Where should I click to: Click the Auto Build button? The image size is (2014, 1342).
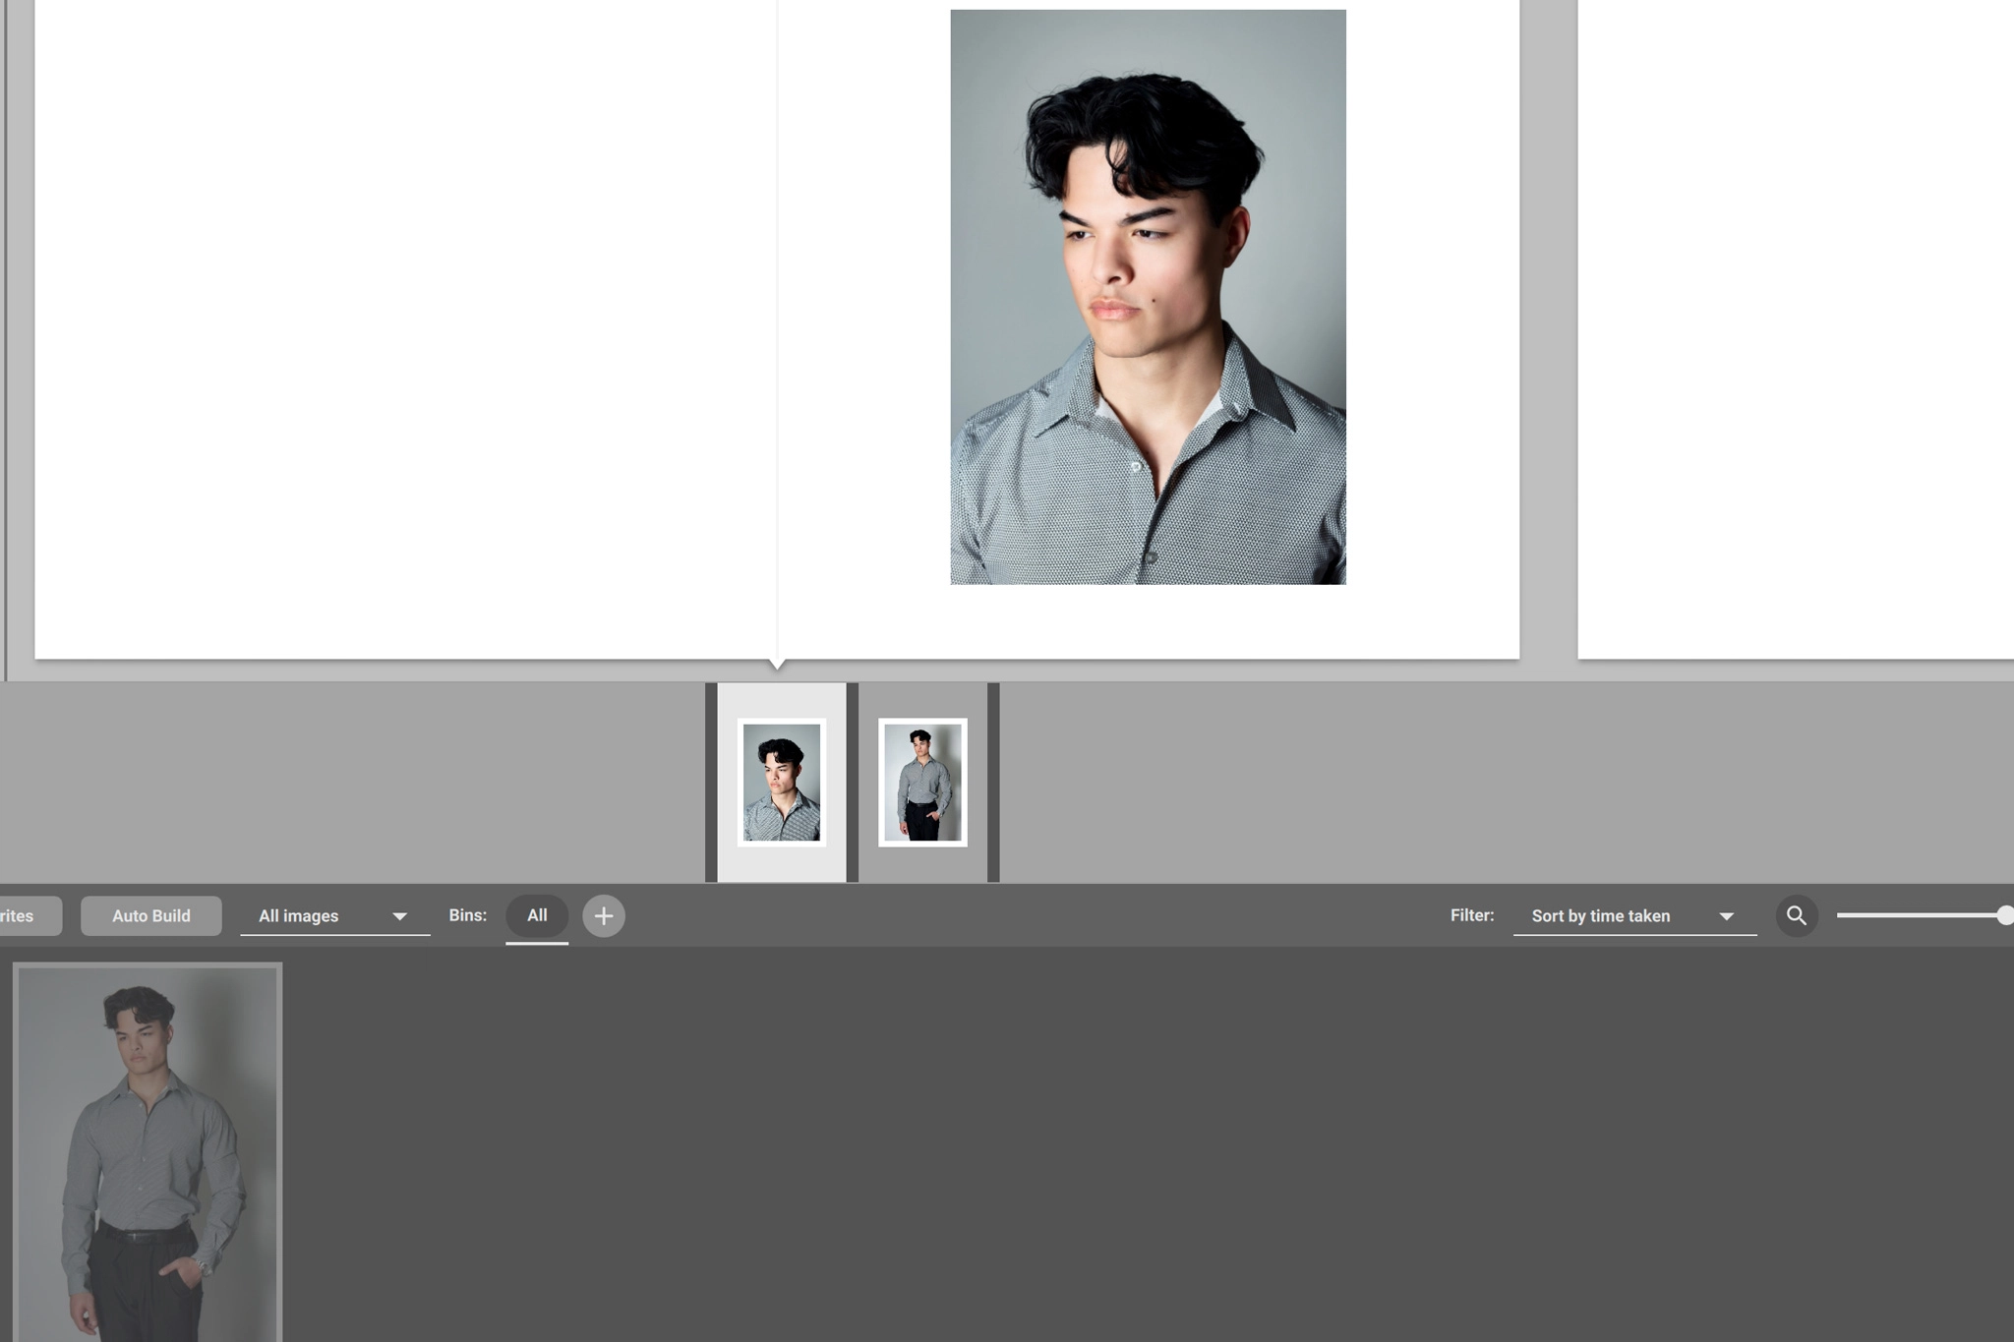[151, 915]
